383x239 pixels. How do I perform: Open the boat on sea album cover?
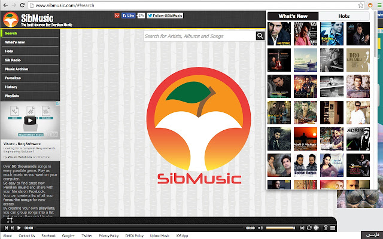(x=305, y=60)
